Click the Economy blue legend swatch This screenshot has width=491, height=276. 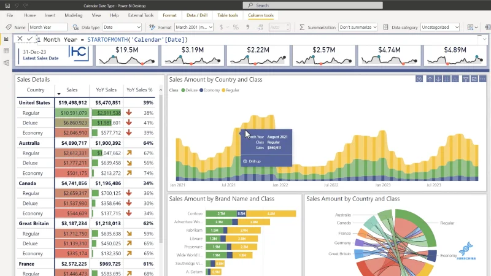pyautogui.click(x=201, y=90)
